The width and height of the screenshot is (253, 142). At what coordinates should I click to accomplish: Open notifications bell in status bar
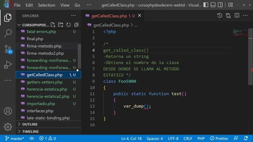point(245,138)
